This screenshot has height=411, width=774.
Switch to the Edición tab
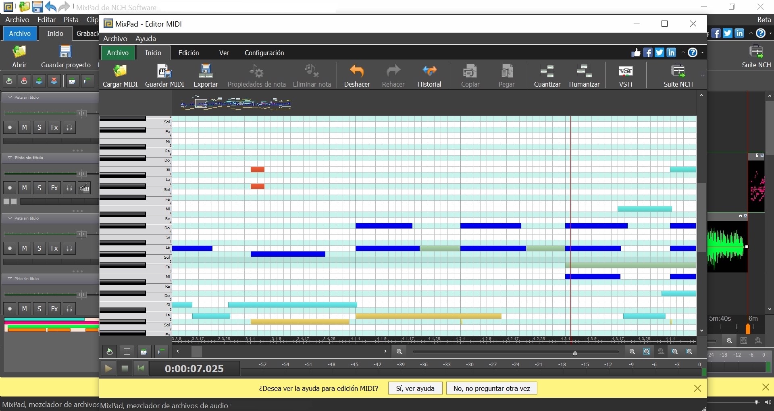point(188,53)
